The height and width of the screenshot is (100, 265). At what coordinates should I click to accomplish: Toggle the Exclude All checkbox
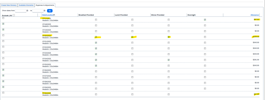point(14,15)
